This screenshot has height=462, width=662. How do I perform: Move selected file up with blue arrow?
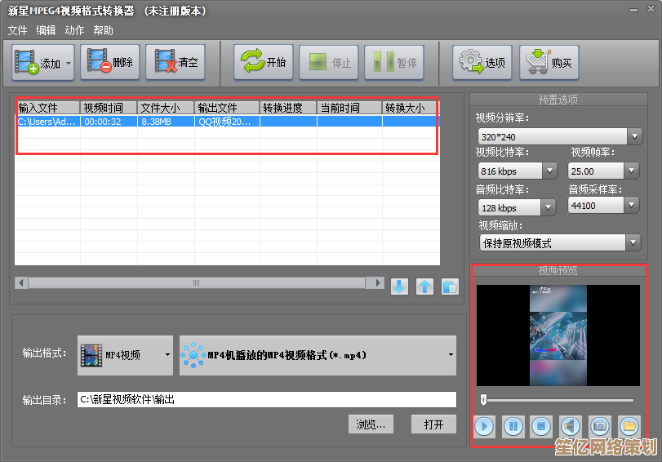(424, 287)
